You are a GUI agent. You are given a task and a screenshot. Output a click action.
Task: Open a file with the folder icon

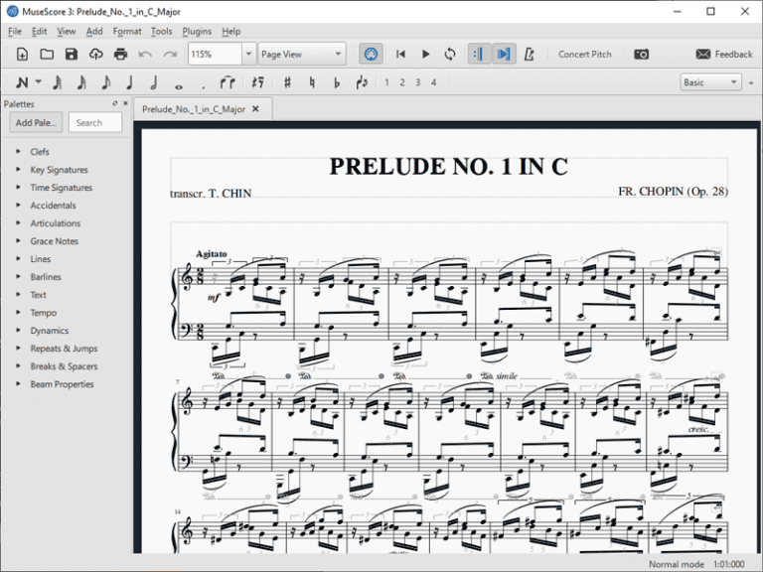tap(47, 54)
